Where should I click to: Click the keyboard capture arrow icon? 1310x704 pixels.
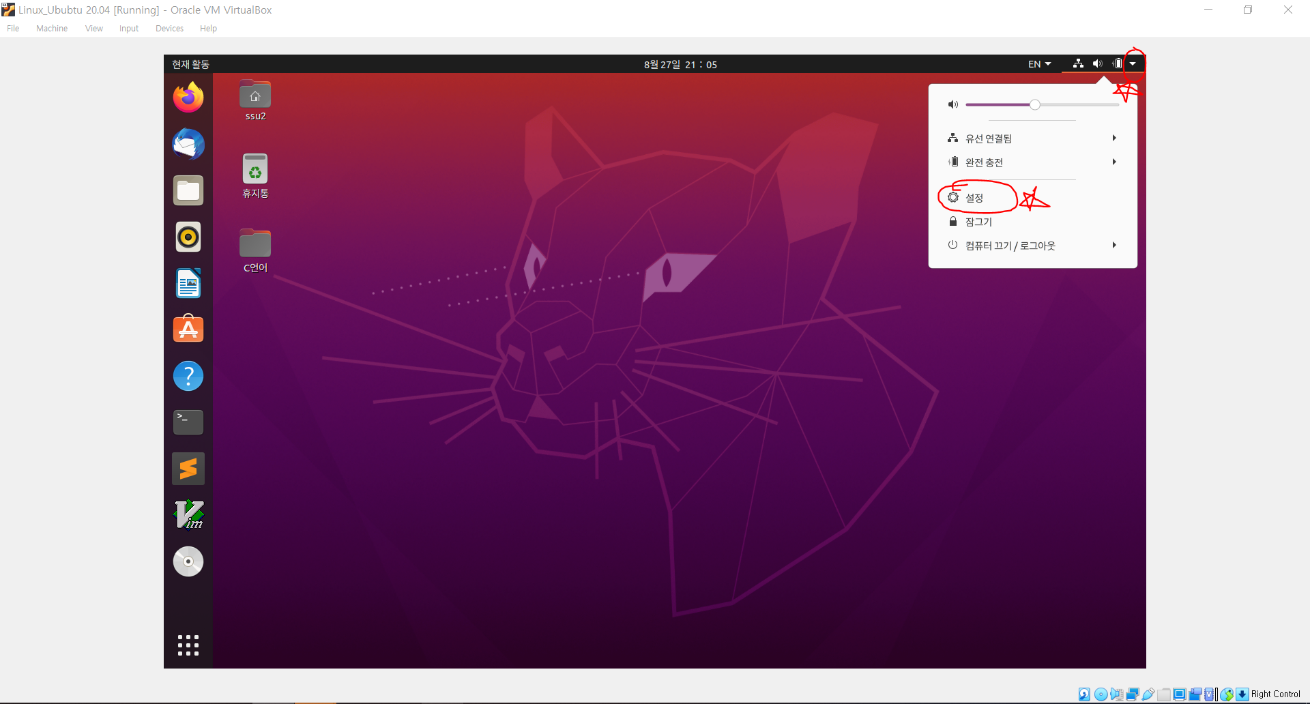(x=1242, y=694)
